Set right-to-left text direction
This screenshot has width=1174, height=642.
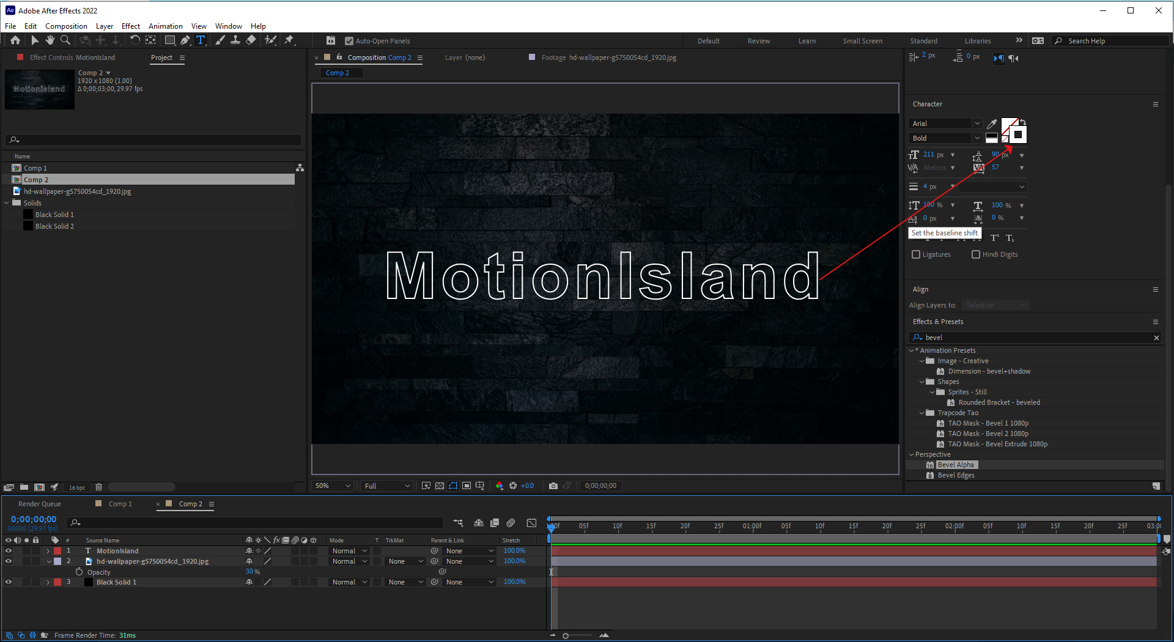1013,58
